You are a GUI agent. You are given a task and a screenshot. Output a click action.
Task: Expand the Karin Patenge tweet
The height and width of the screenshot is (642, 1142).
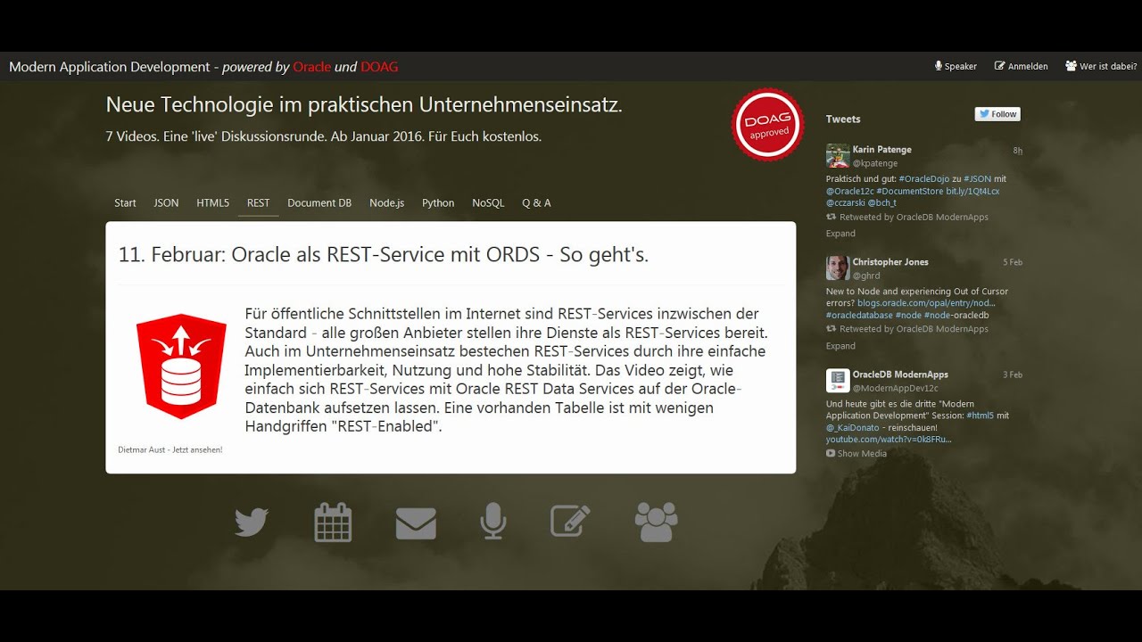pos(840,234)
